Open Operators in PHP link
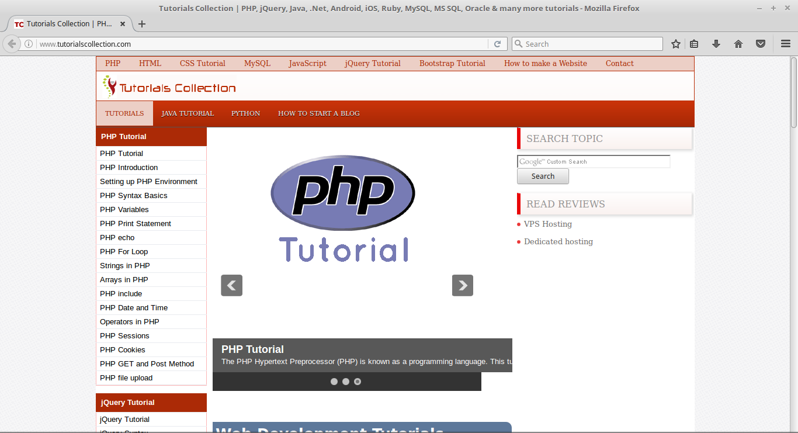 tap(129, 322)
